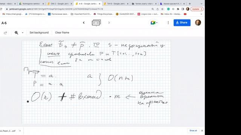
Task: Click the address bar zoom icon
Action: point(153,9)
